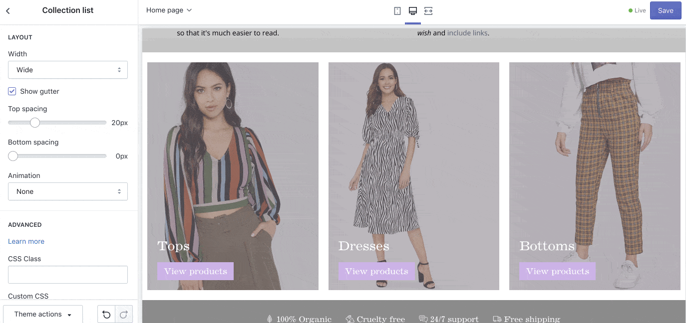
Task: Switch to fullscreen width preview icon
Action: pyautogui.click(x=428, y=11)
